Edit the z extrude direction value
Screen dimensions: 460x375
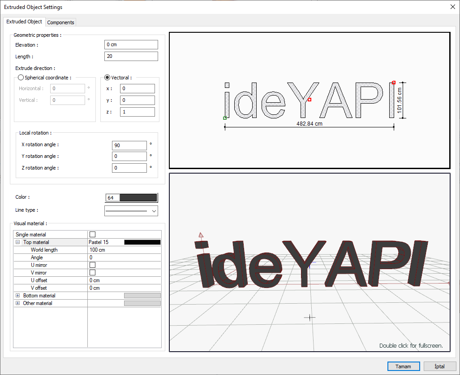[138, 111]
